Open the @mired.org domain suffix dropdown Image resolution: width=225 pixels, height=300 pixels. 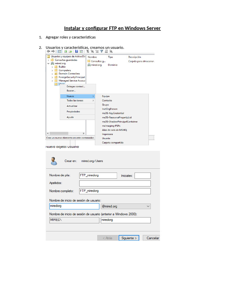click(x=148, y=206)
